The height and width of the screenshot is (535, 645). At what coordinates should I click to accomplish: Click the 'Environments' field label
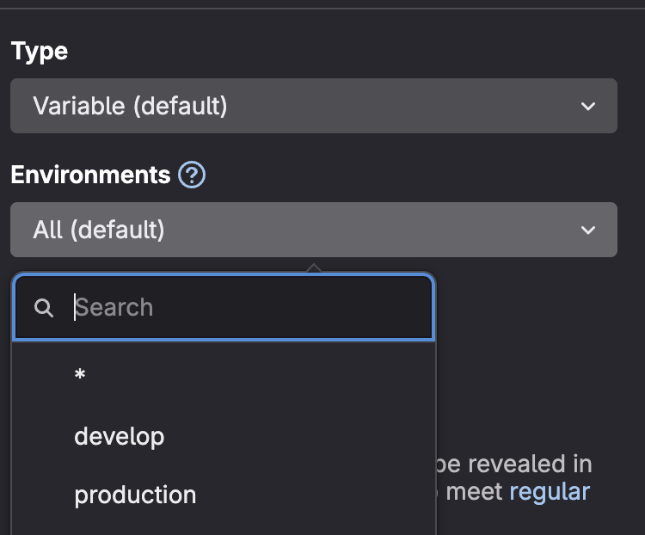coord(90,175)
